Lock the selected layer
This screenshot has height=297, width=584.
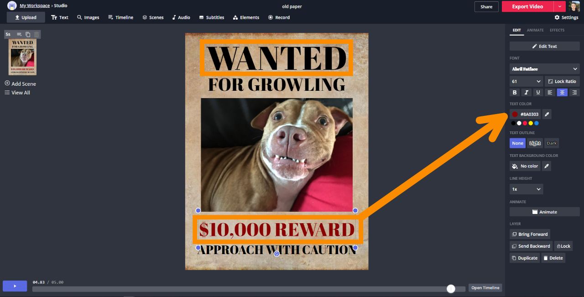(563, 246)
